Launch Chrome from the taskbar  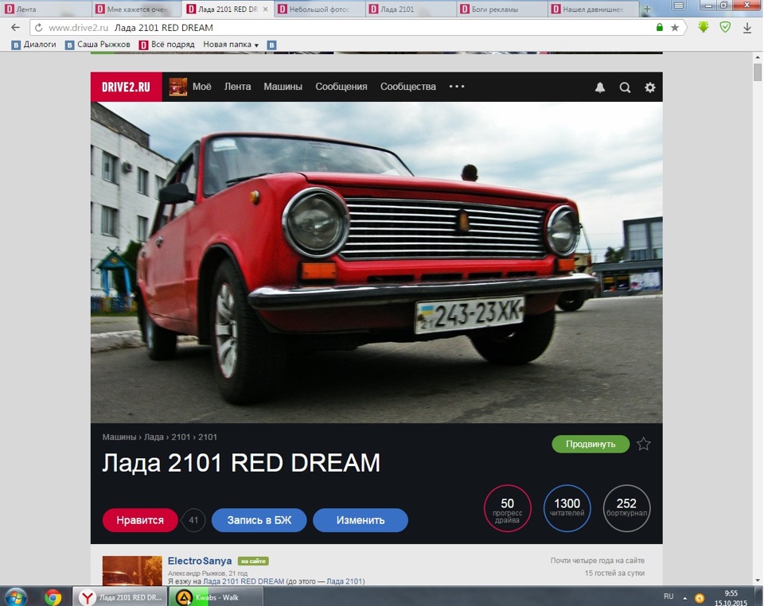coord(53,596)
